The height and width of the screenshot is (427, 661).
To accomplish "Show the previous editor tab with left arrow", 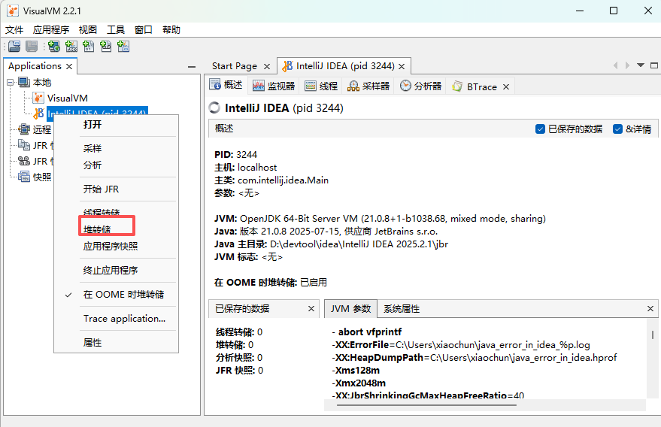I will [615, 65].
